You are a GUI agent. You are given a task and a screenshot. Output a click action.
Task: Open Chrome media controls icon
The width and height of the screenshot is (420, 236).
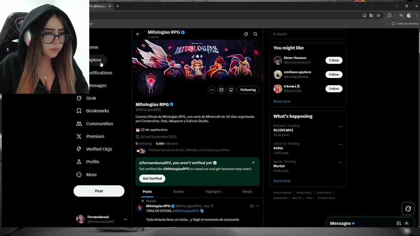pyautogui.click(x=401, y=15)
